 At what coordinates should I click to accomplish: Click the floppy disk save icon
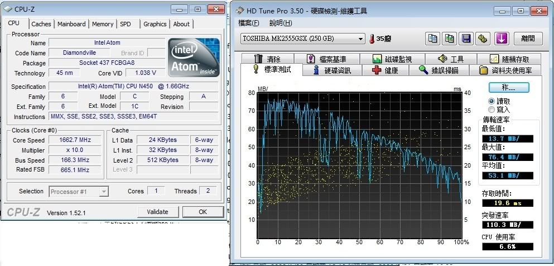click(466, 39)
